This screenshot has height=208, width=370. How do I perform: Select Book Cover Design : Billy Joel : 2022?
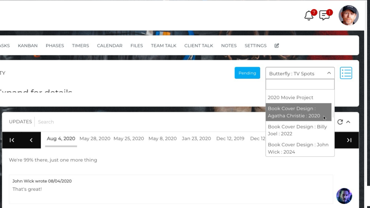click(x=297, y=130)
